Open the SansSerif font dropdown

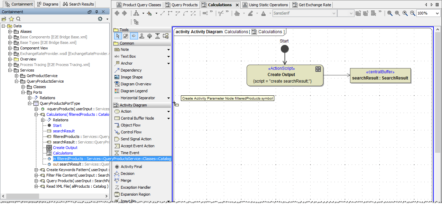click(334, 13)
